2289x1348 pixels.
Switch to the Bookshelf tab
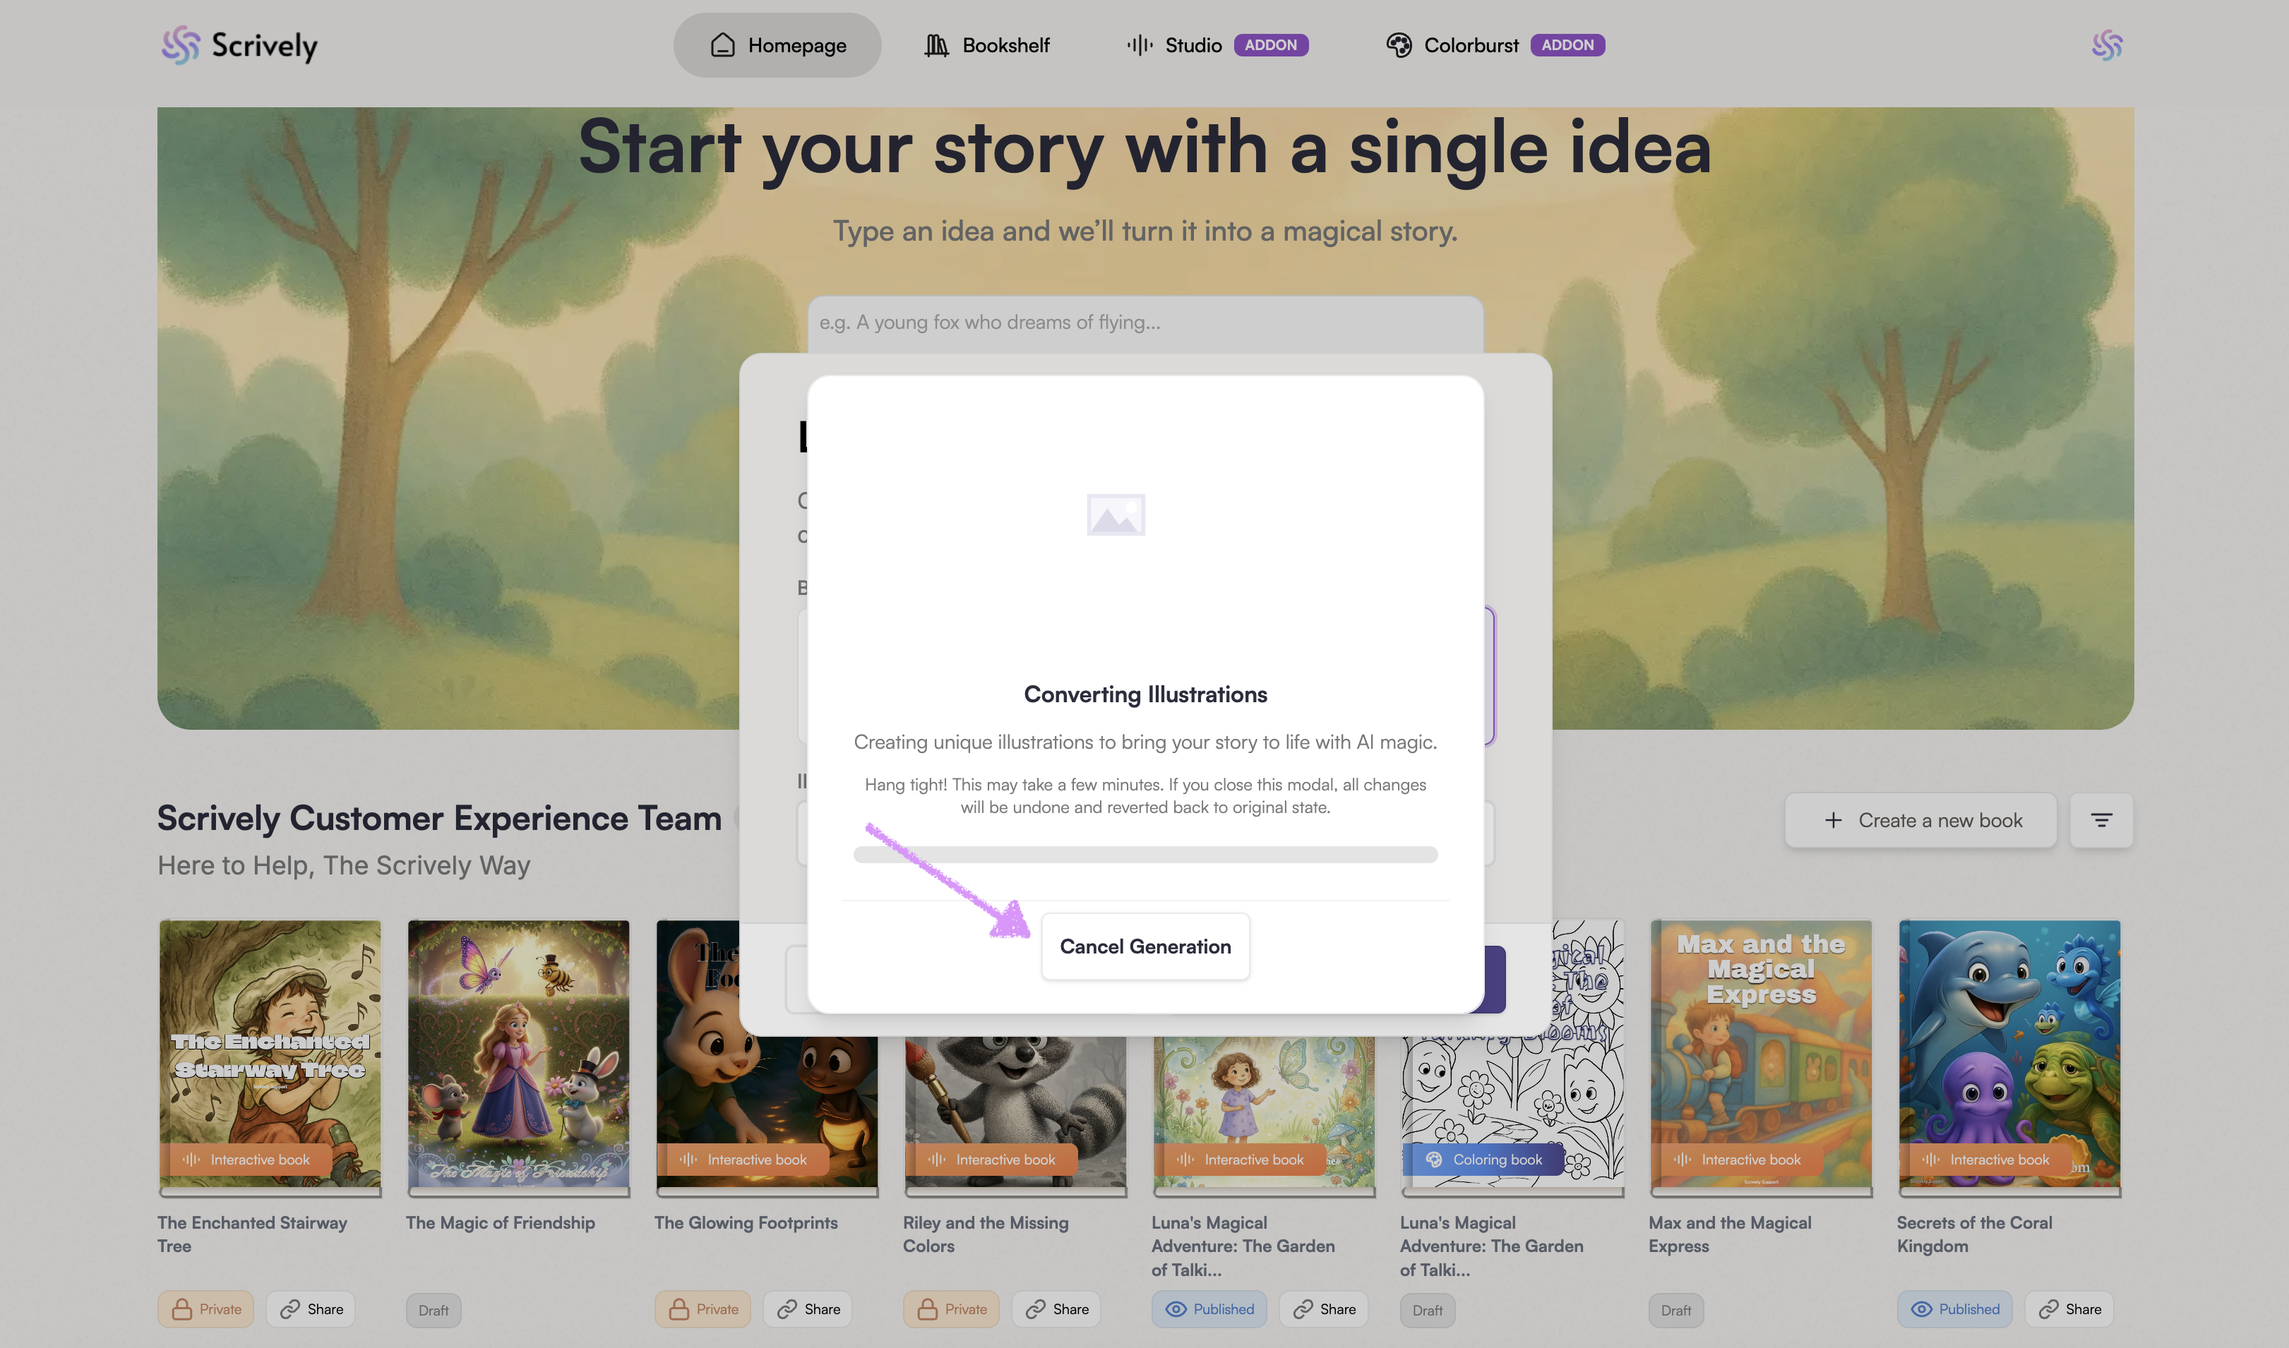pyautogui.click(x=987, y=45)
